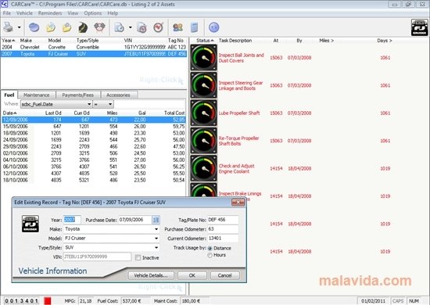
Task: Click the blue disc toolbar icon
Action: point(34,27)
